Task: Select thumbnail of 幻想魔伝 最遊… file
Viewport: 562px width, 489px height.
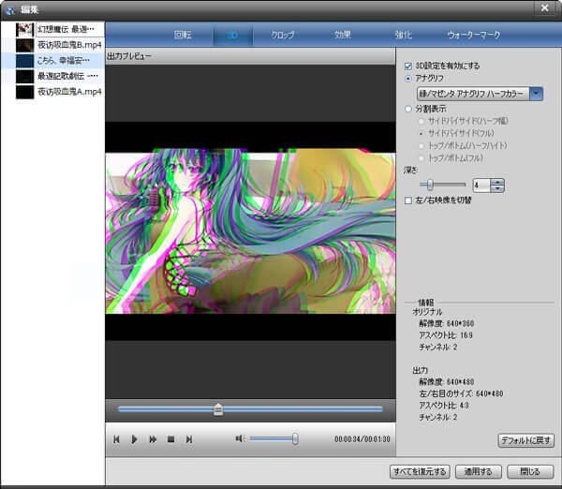Action: (24, 29)
